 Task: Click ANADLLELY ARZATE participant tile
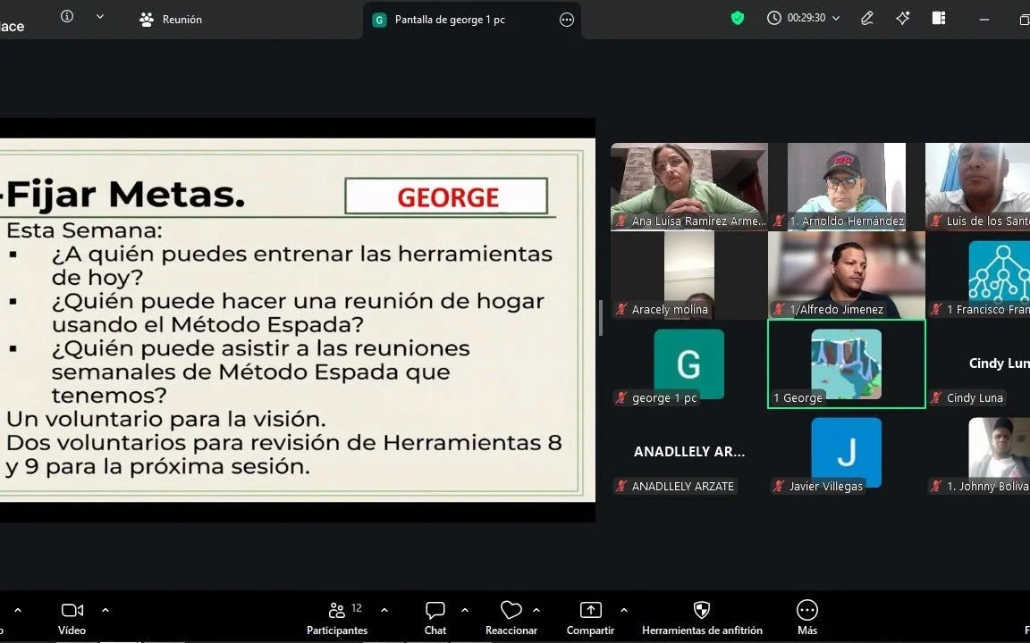[689, 453]
